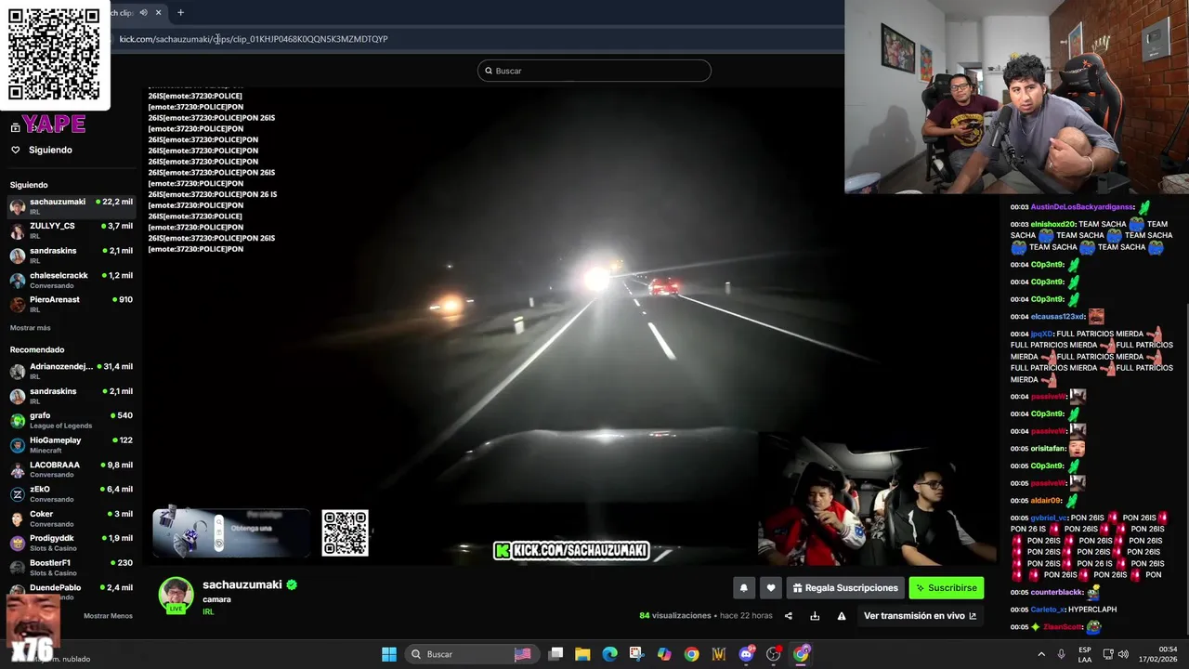Screen dimensions: 1189x669
Task: Click username gvbriel_vc in chat
Action: (1049, 518)
